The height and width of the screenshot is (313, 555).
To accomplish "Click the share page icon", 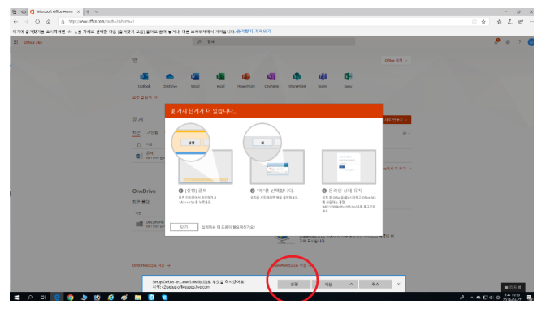I will (521, 22).
